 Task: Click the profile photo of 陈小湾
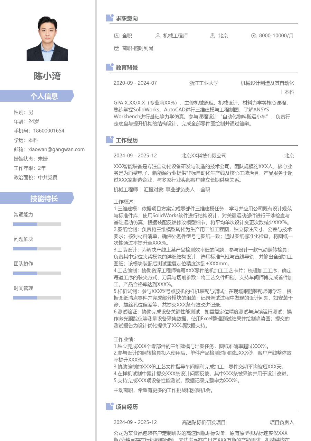[x=47, y=39]
